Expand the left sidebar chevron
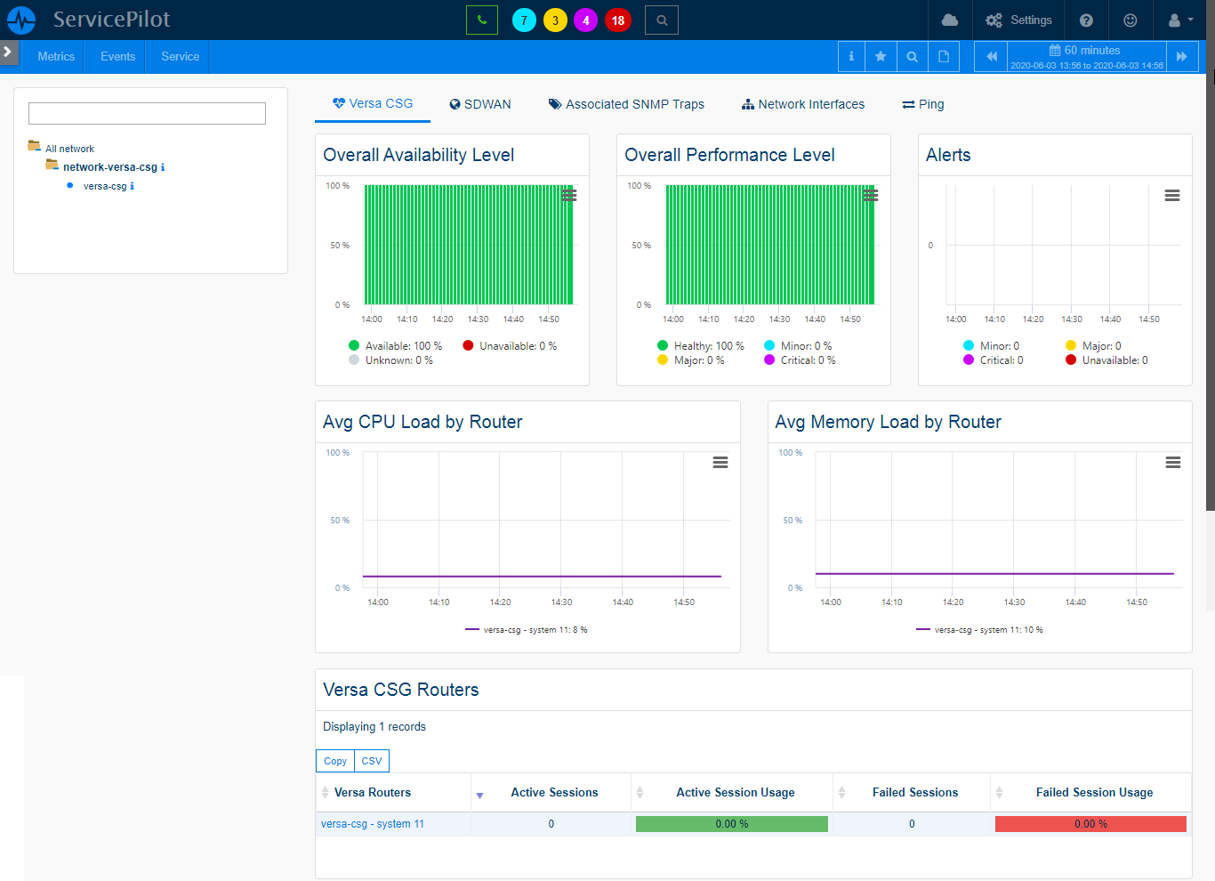 coord(8,52)
